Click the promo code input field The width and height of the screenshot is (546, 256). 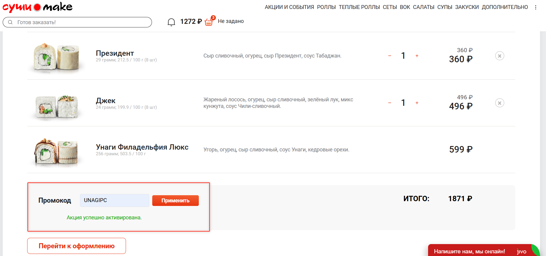pyautogui.click(x=114, y=200)
